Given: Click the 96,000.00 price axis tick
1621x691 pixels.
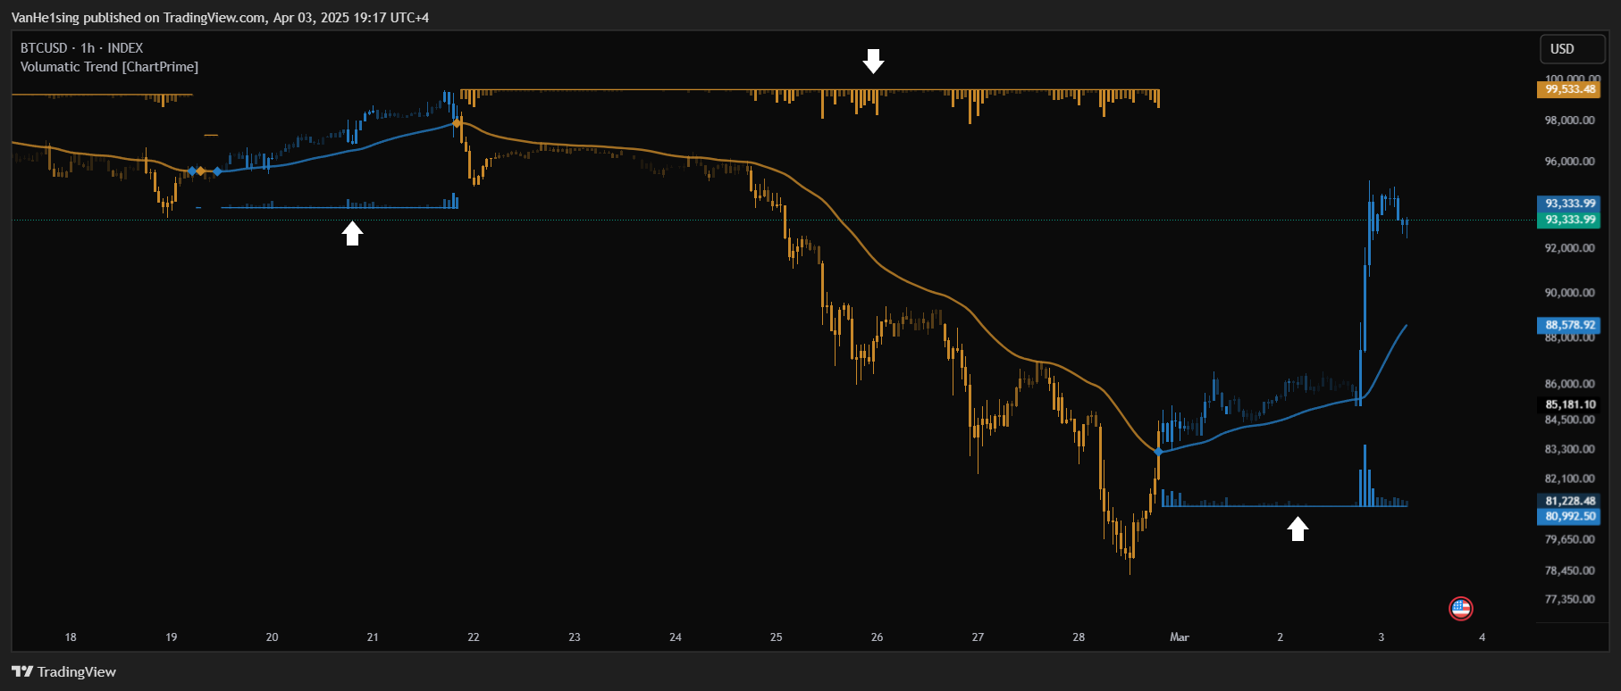Looking at the screenshot, I should click(1570, 162).
